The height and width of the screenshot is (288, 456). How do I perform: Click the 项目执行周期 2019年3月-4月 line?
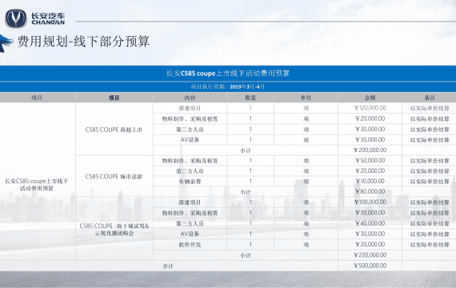click(x=228, y=86)
